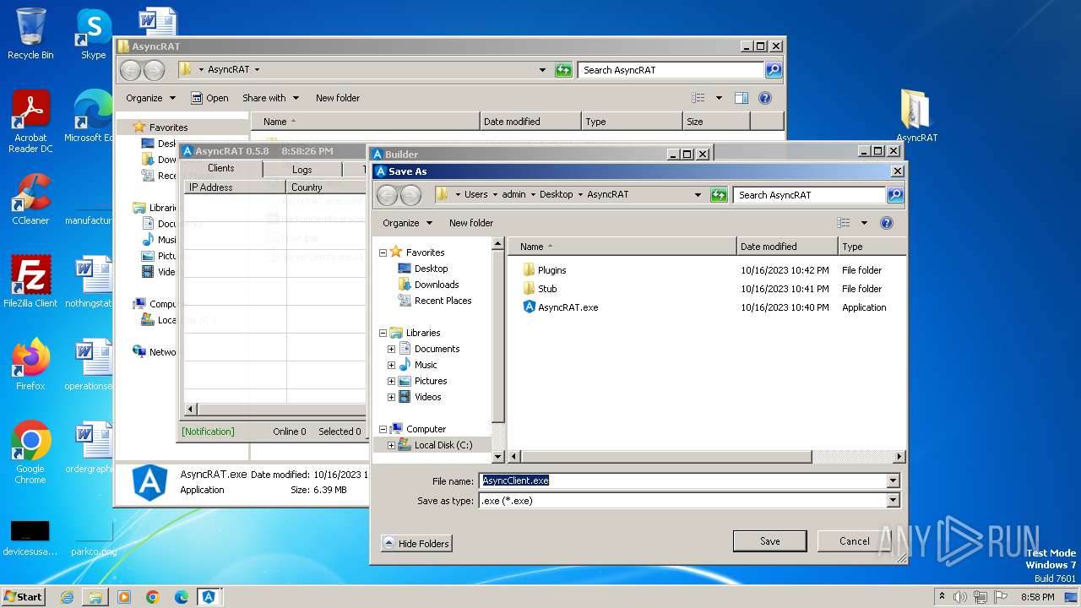Collapse the Favorites tree in Save As
This screenshot has width=1081, height=608.
[383, 252]
